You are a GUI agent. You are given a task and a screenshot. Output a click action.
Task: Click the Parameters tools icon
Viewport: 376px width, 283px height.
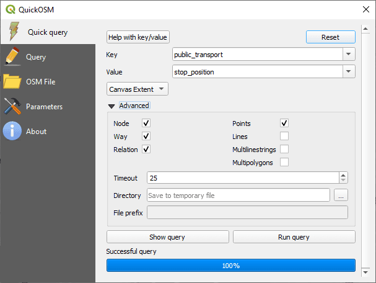click(12, 107)
